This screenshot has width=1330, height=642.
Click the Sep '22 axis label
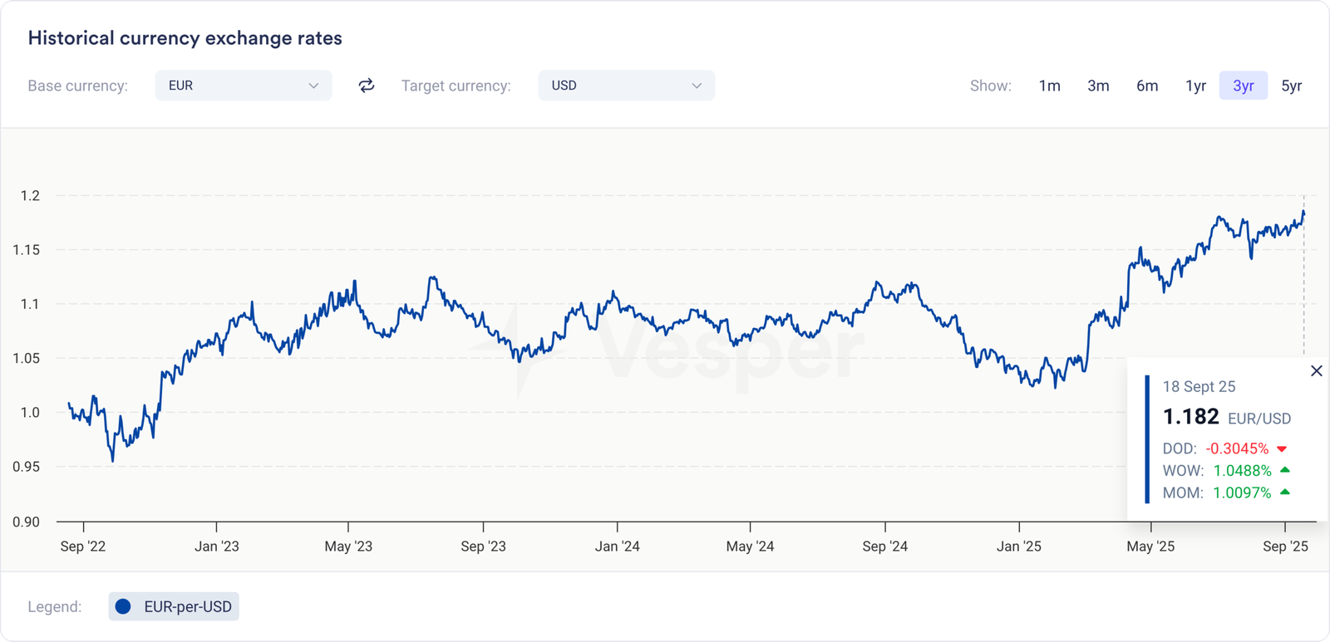(x=83, y=546)
